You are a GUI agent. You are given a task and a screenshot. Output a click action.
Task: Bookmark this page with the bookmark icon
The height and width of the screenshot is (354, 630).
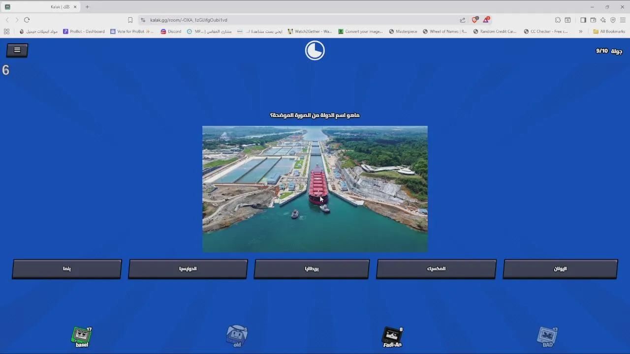pos(130,20)
